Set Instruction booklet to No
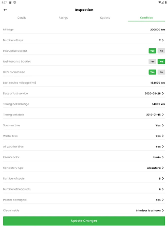168x228 pixels. tap(161, 51)
